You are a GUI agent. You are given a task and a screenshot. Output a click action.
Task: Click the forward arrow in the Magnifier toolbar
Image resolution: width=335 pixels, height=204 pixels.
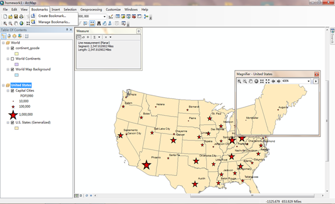click(279, 81)
